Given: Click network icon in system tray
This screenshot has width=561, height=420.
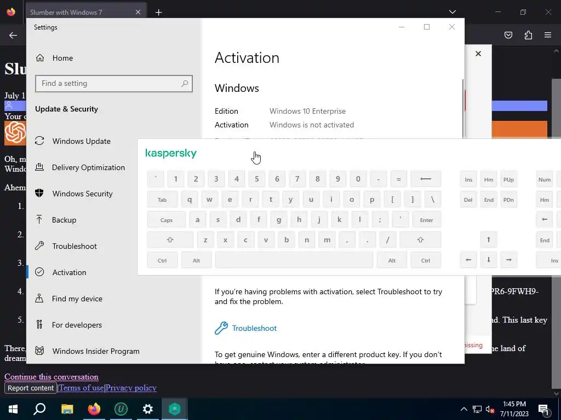Looking at the screenshot, I should point(477,409).
